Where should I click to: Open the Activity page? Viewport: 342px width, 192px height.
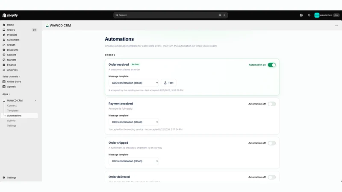tap(11, 121)
